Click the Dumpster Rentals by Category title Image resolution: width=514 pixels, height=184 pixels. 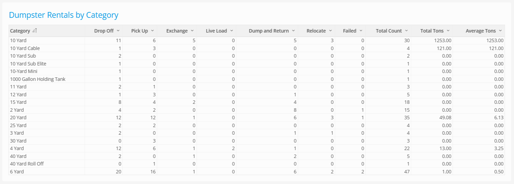[63, 15]
